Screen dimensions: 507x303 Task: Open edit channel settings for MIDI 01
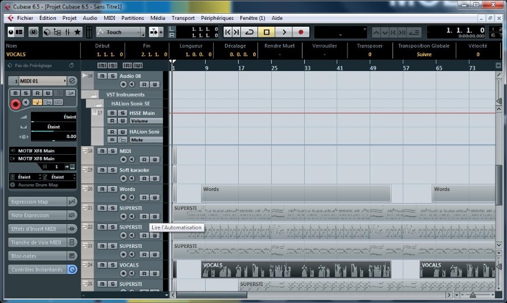pyautogui.click(x=72, y=81)
